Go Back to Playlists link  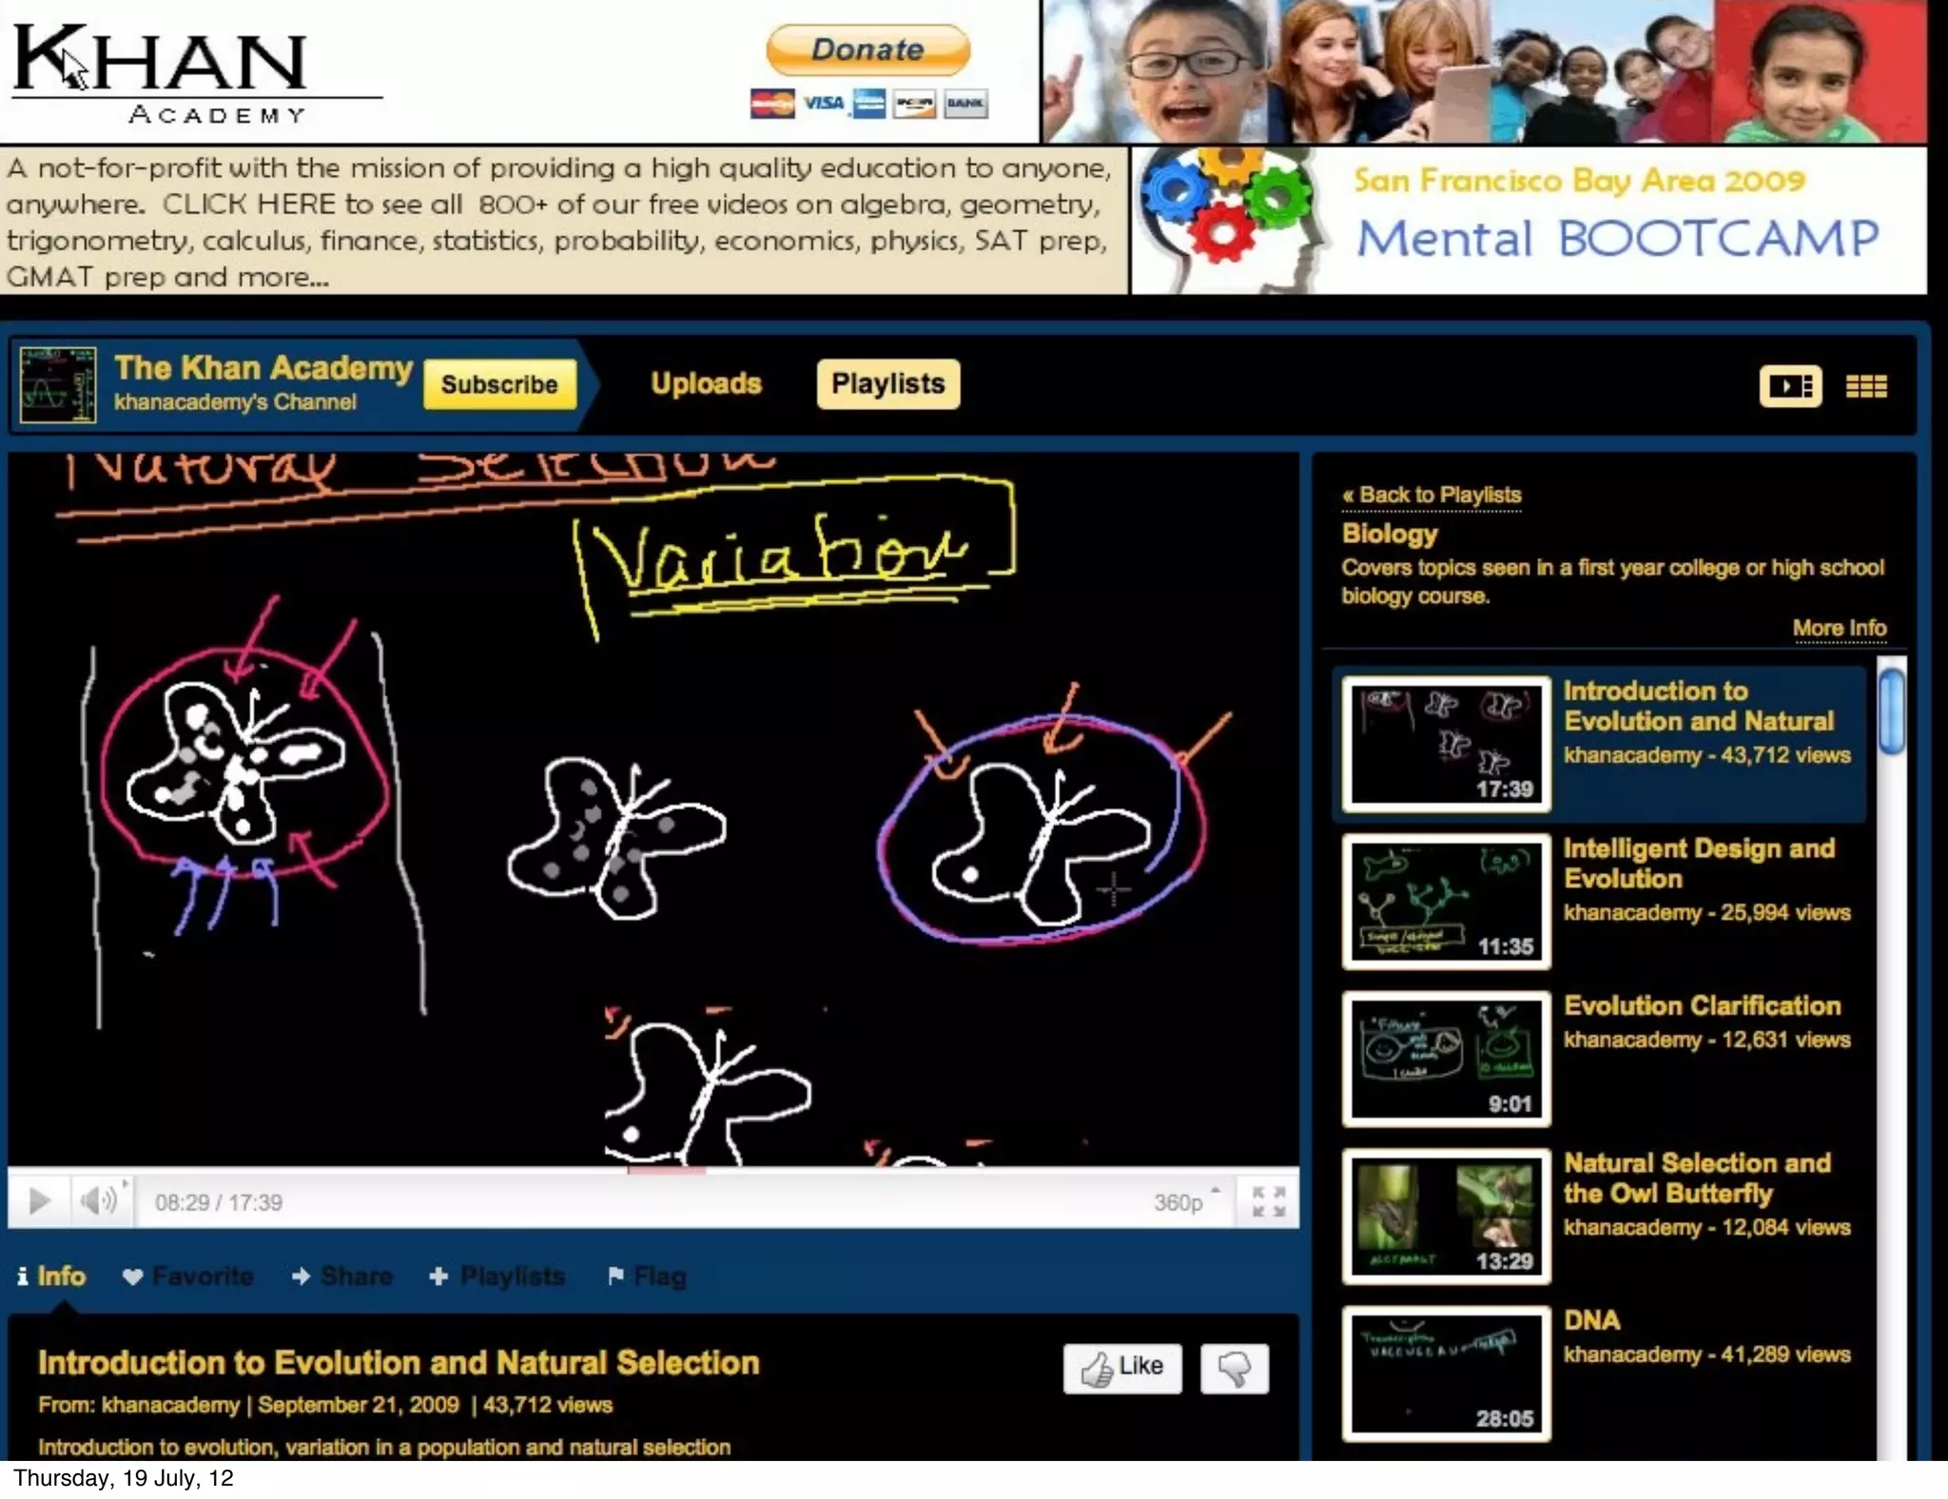tap(1431, 495)
